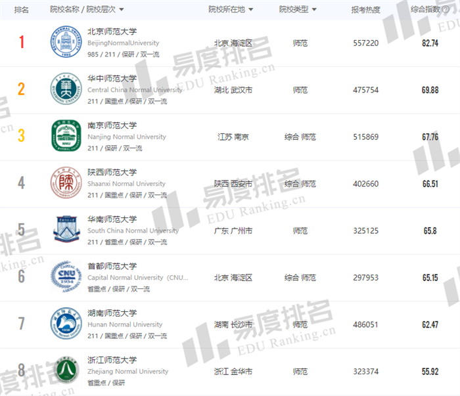
Task: Expand 院校类型 filter dropdown
Action: (x=314, y=10)
